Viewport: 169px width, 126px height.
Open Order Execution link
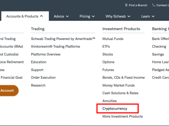43,77
